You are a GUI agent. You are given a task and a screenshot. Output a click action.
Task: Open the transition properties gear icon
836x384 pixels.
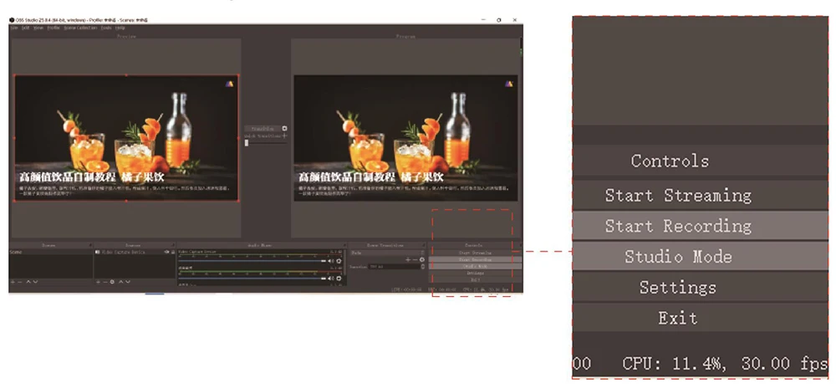pos(422,260)
